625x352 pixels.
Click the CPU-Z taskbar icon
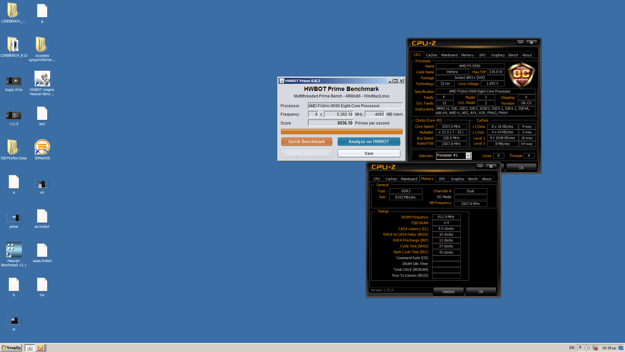click(40, 348)
